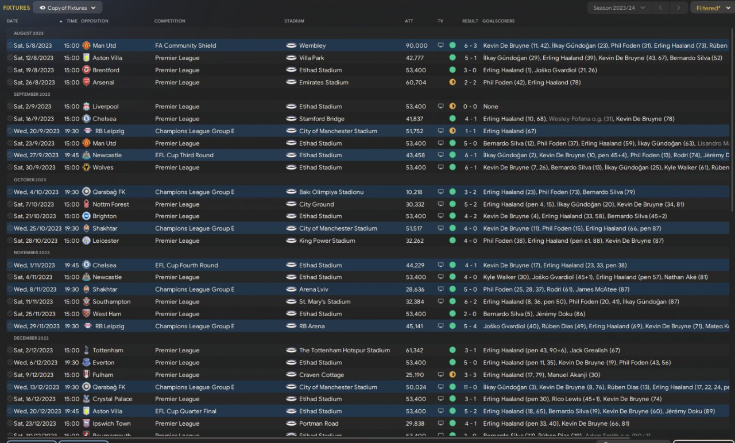735x443 pixels.
Task: Click the Tottenham club crest
Action: (x=86, y=350)
